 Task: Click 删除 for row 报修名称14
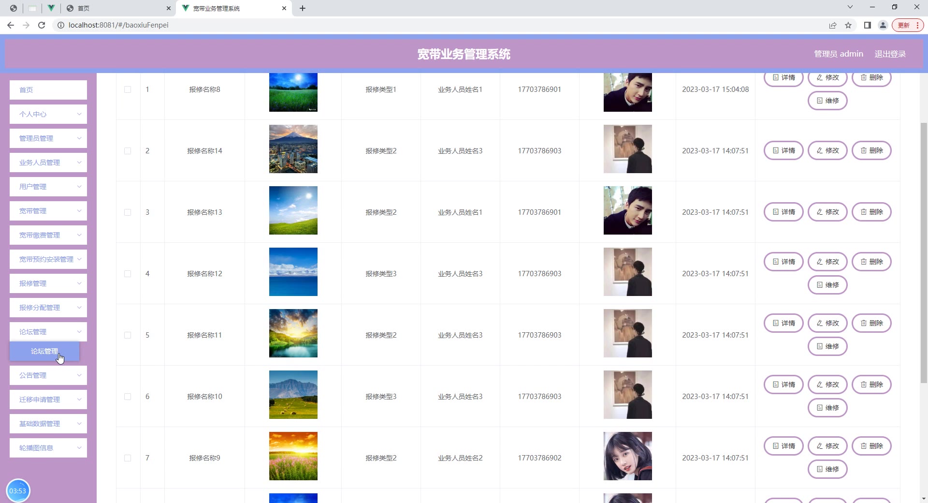tap(871, 150)
